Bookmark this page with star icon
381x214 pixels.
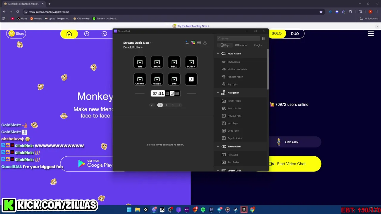(321, 12)
